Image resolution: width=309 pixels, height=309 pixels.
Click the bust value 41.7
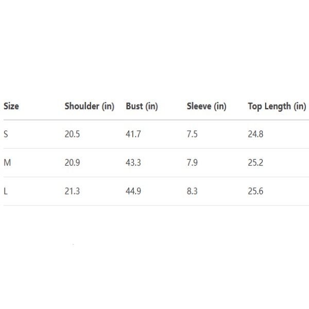[x=133, y=134]
